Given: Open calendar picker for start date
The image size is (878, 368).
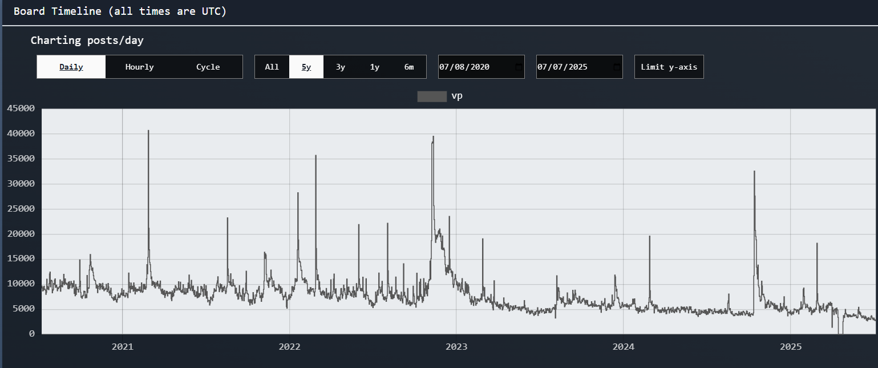Looking at the screenshot, I should tap(518, 67).
